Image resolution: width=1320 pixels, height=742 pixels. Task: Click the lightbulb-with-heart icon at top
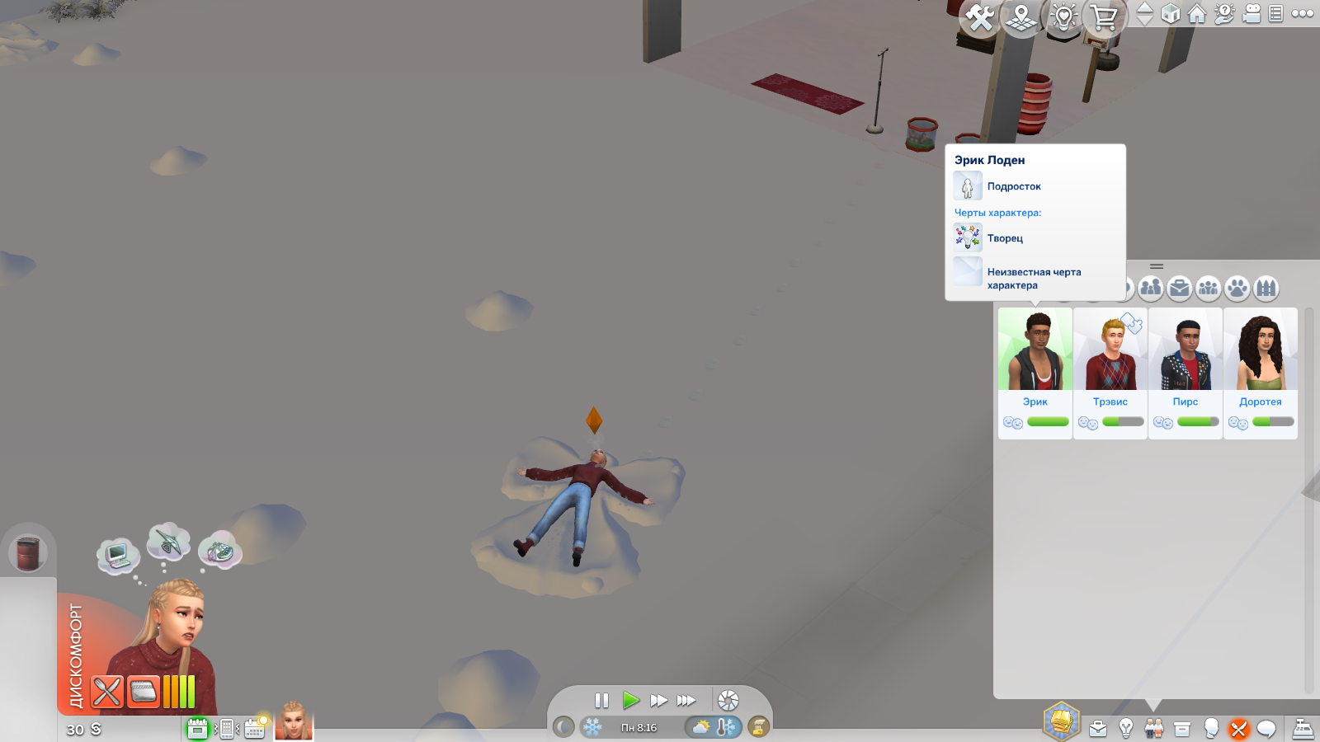[x=1063, y=16]
